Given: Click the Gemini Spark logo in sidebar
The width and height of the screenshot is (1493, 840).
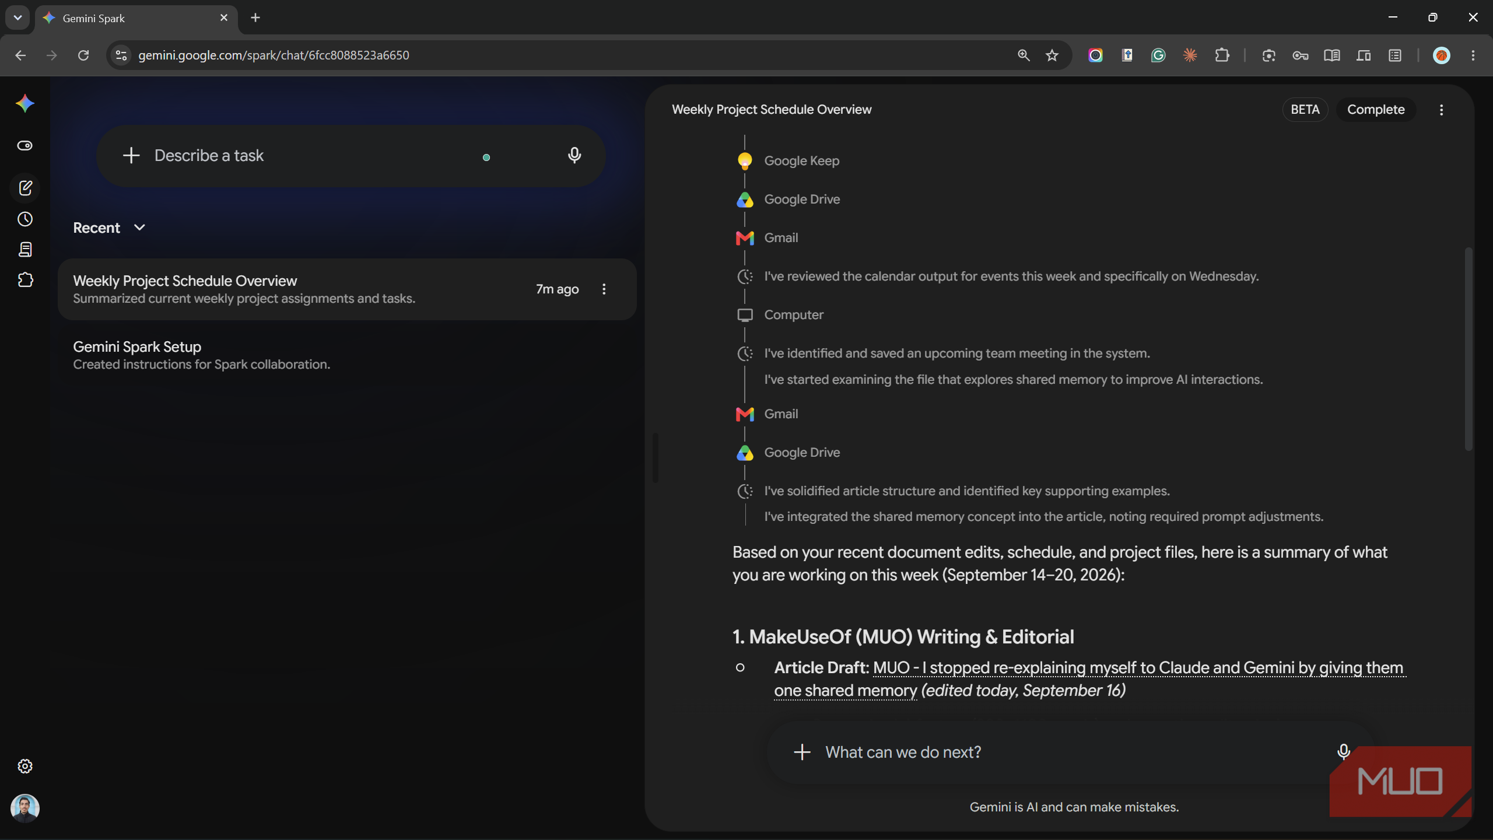Looking at the screenshot, I should tap(25, 104).
